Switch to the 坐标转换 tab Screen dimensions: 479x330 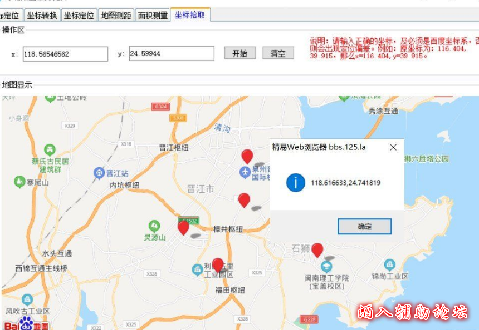coord(42,16)
